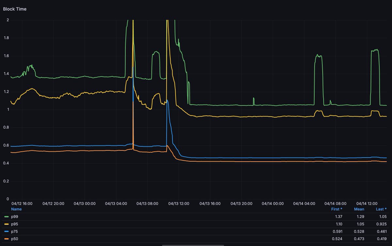Sort legend by First * column

[337, 209]
